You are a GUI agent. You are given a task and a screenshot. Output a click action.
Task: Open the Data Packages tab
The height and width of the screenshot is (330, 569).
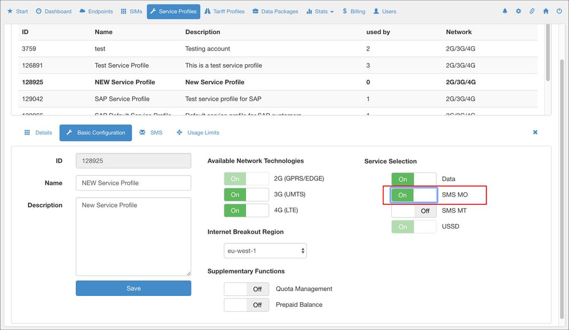276,11
